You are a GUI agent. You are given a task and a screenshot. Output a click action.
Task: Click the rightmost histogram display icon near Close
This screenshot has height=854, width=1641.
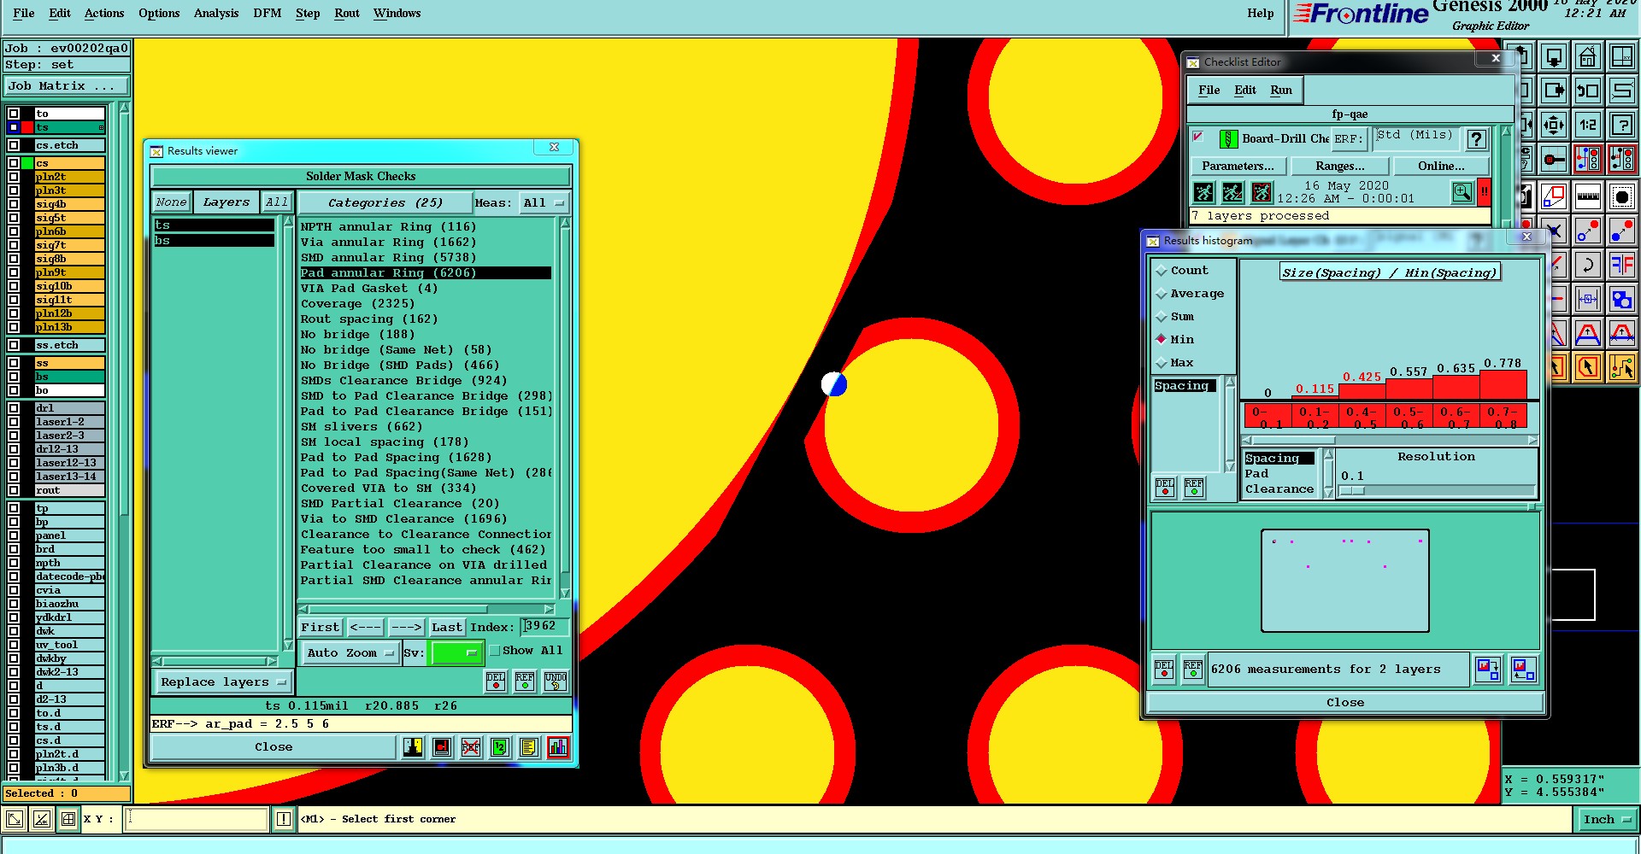[x=1523, y=669]
